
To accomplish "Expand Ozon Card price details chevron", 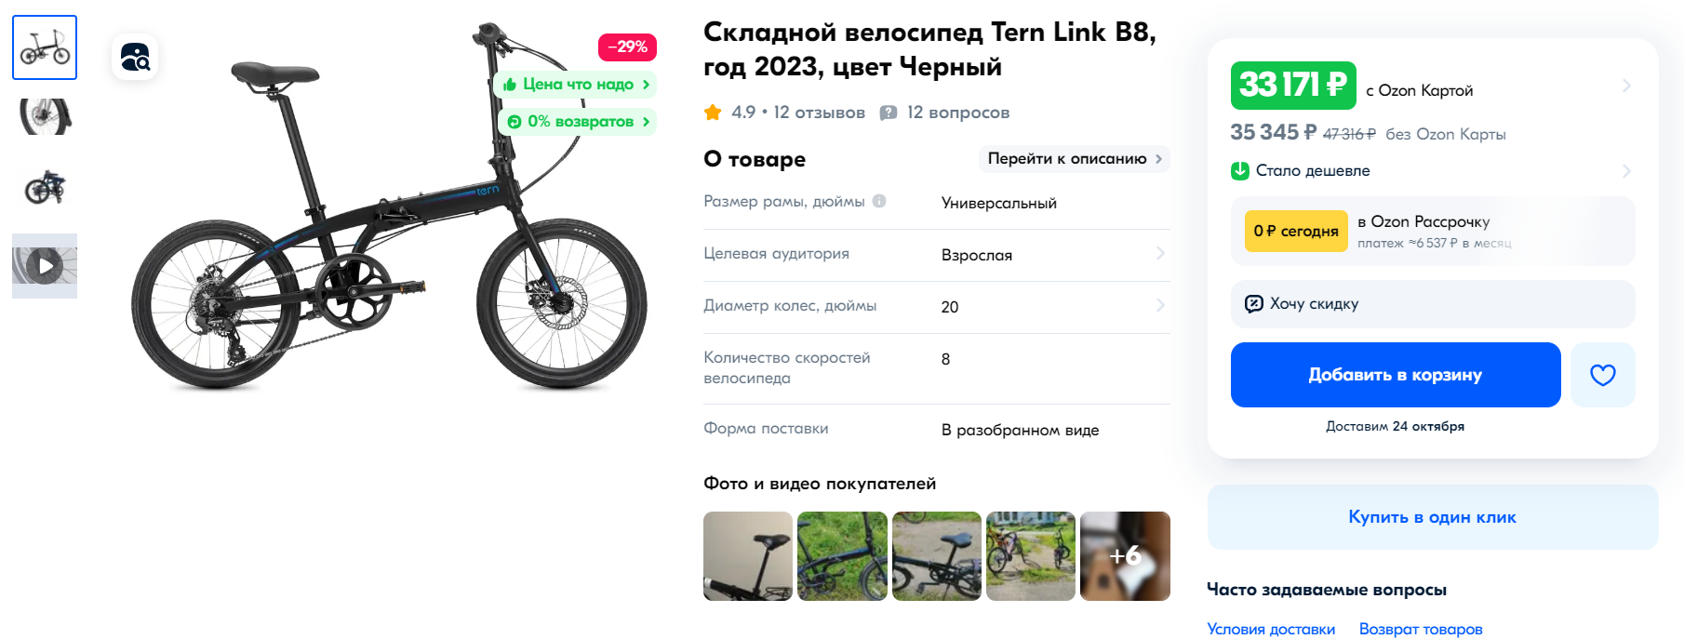I will (1626, 86).
